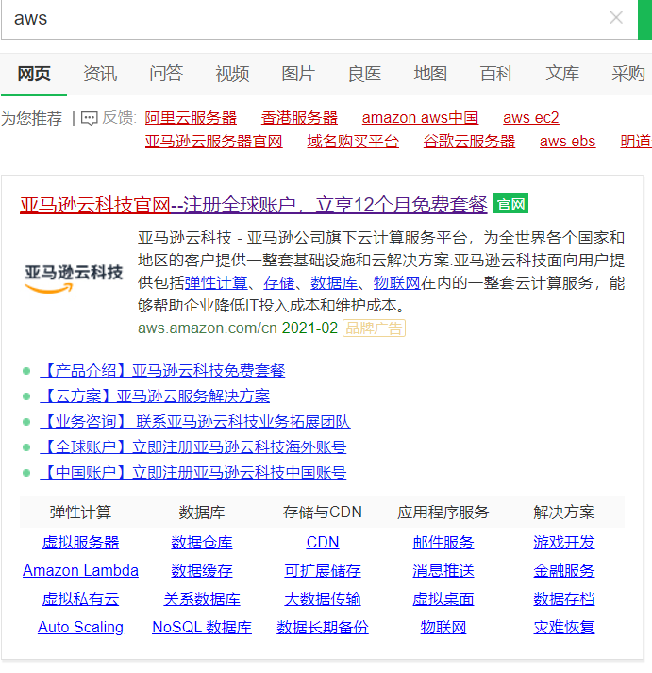The width and height of the screenshot is (652, 673).
Task: Click the green search button
Action: [644, 19]
